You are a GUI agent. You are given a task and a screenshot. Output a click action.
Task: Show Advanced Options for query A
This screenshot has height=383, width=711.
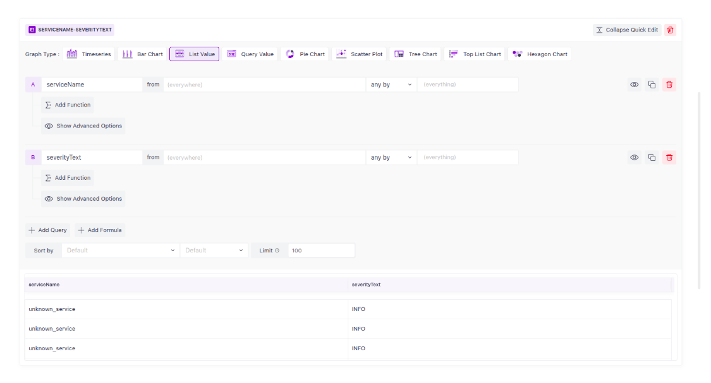83,126
